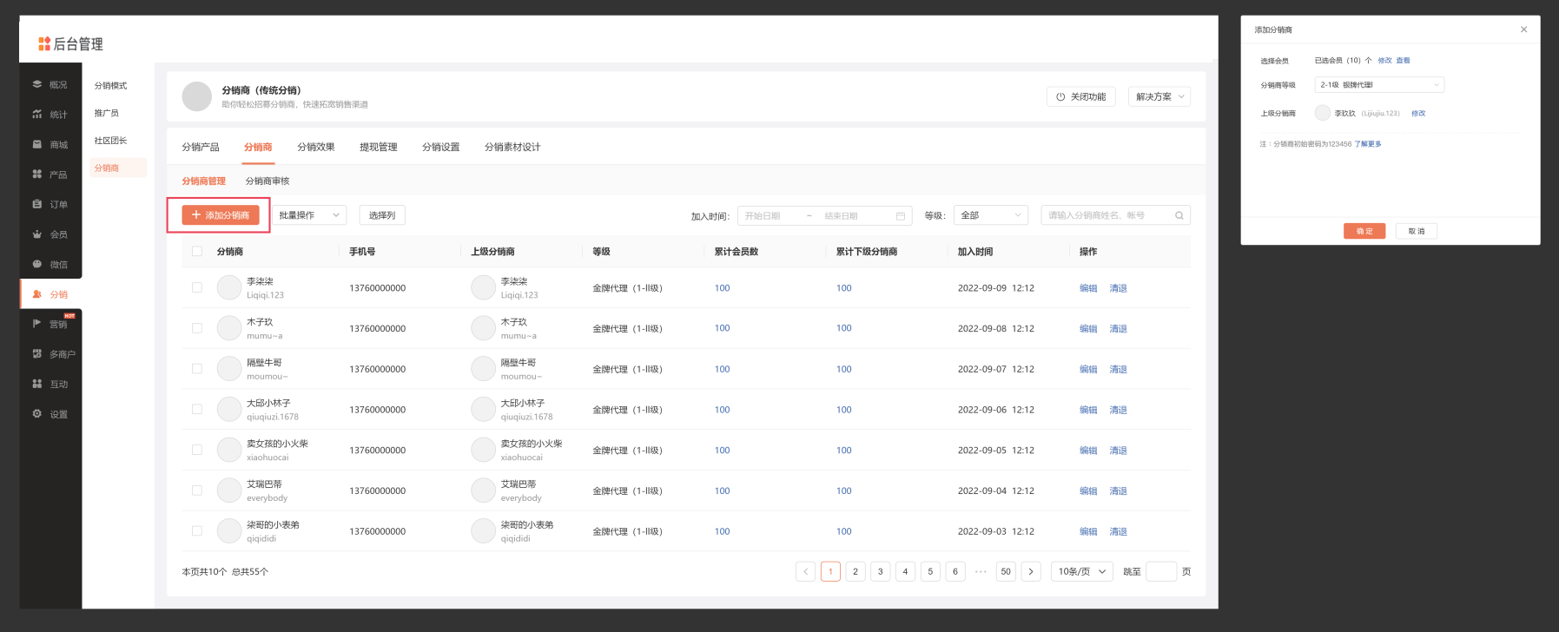This screenshot has height=632, width=1559.
Task: Open 微信 WeChat icon in sidebar
Action: tap(37, 264)
